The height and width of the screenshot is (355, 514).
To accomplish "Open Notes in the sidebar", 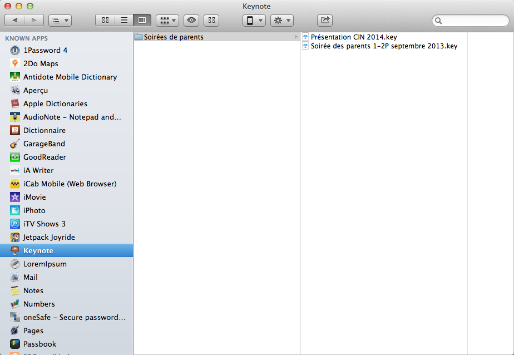I will click(x=67, y=291).
